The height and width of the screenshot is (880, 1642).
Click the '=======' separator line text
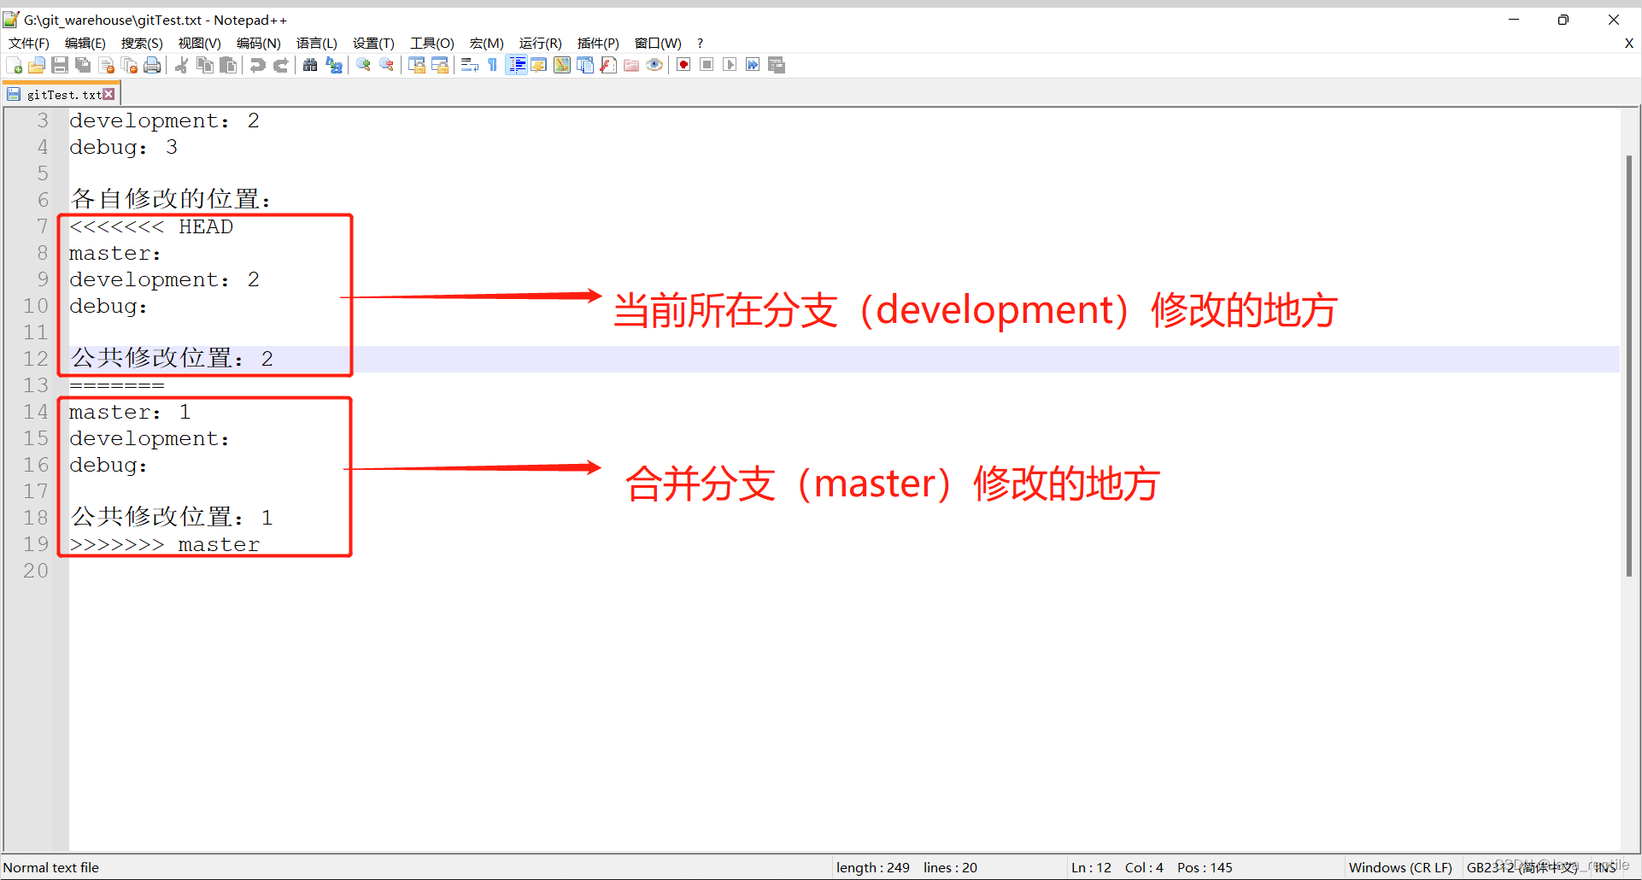[x=117, y=385]
